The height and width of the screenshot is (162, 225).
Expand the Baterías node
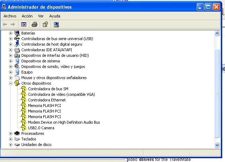tap(10, 33)
